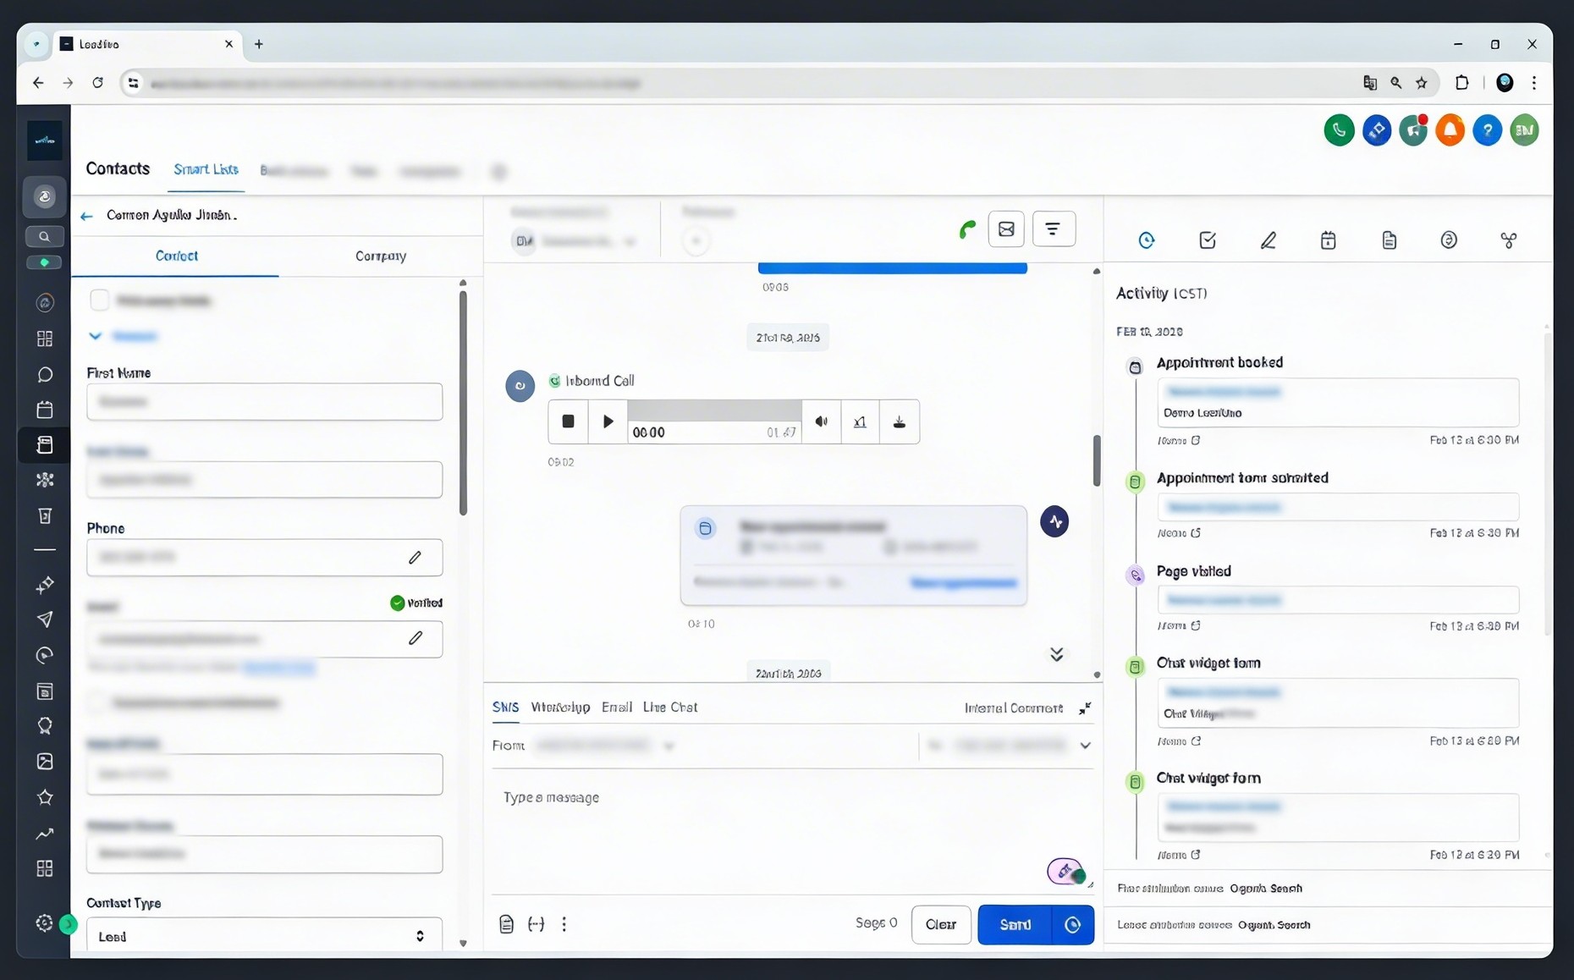Click the contact form vertical scrollbar
Screen dimensions: 1574x980
[463, 402]
